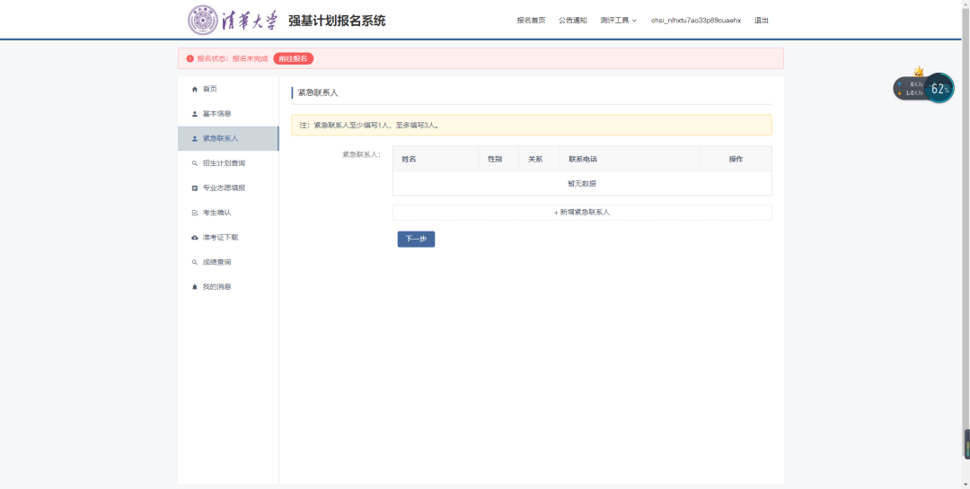Click the 操作 column header
This screenshot has width=970, height=489.
[x=736, y=159]
